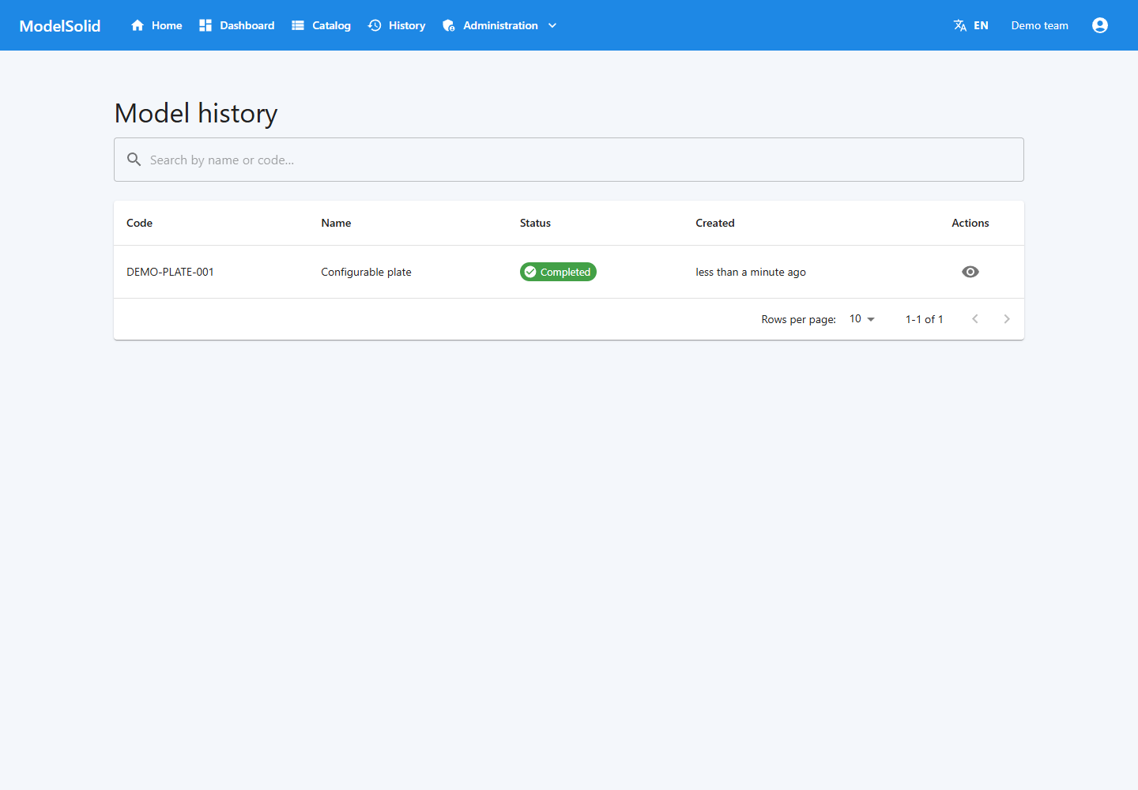Click the Actions column header
1138x790 pixels.
(970, 223)
